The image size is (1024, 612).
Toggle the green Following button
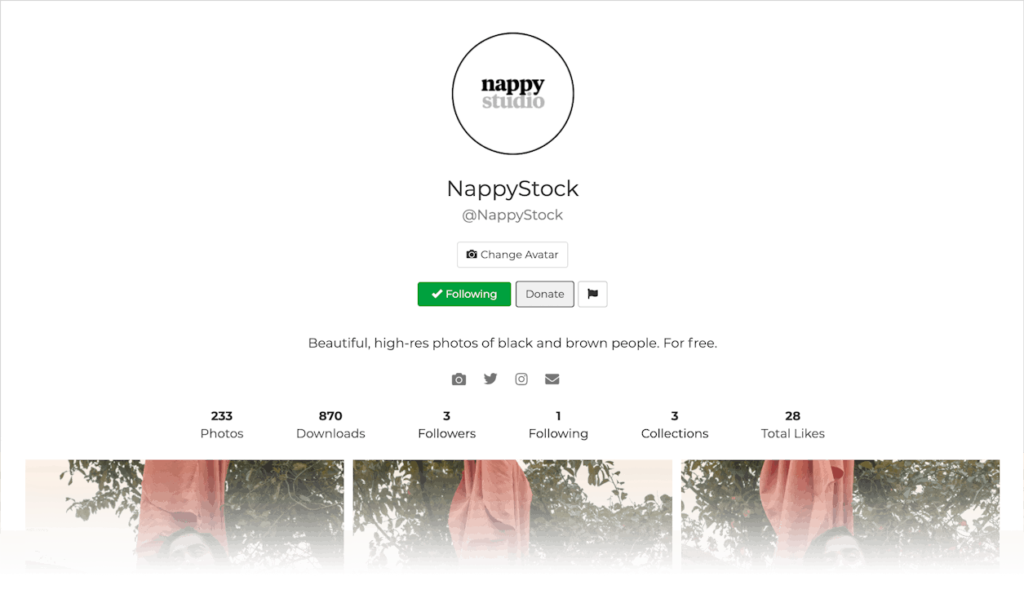point(464,294)
